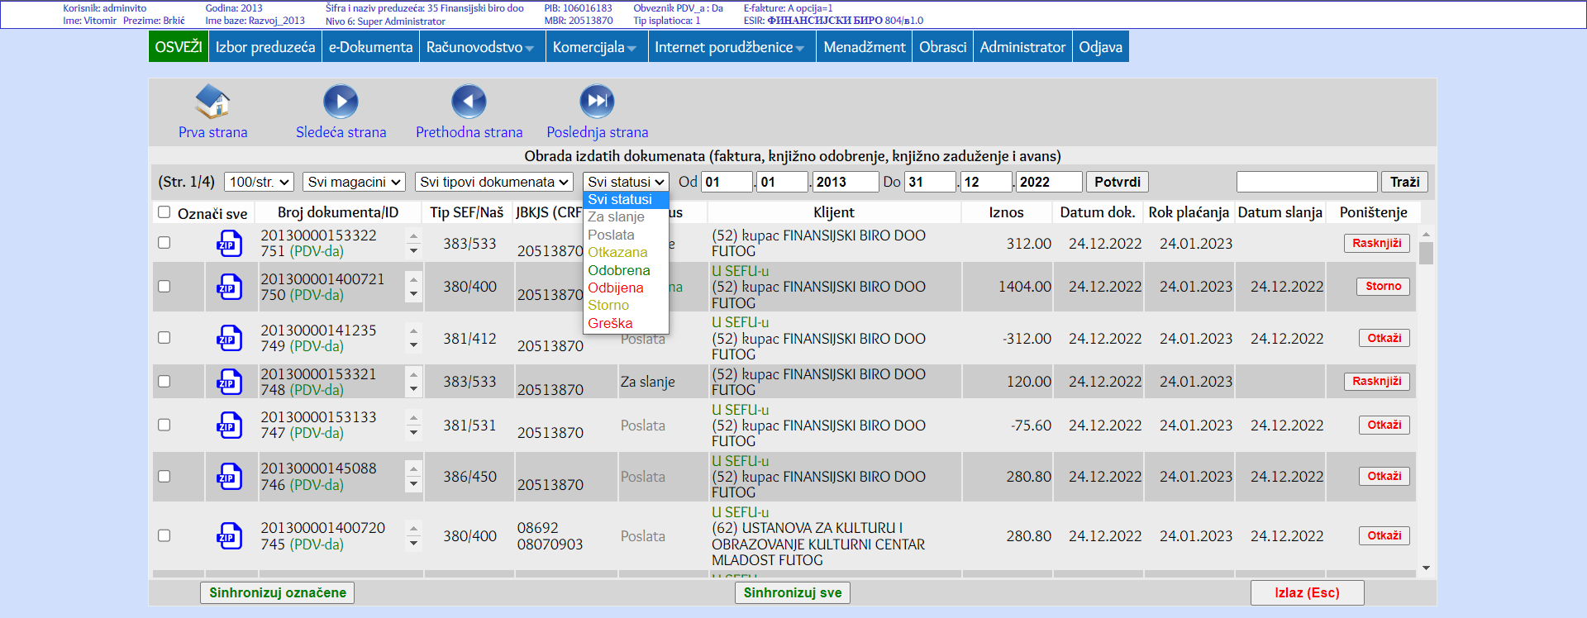Open the Administrator menu item
The image size is (1587, 618).
(x=1022, y=47)
